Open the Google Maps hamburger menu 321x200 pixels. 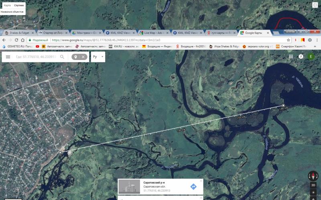pyautogui.click(x=8, y=57)
